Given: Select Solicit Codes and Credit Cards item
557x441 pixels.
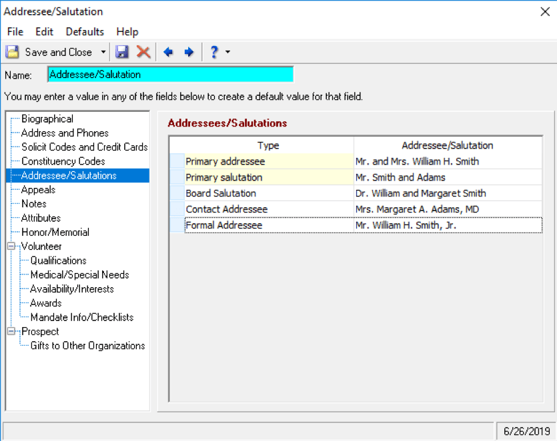Looking at the screenshot, I should point(85,147).
